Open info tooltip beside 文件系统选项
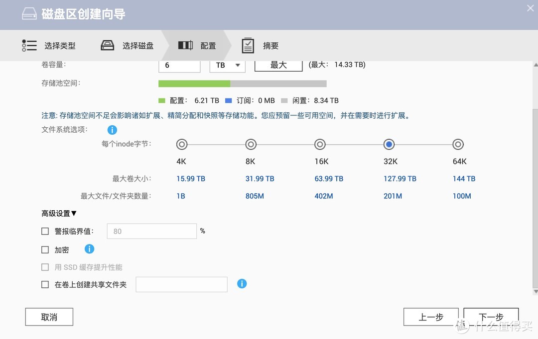Screen dimensions: 538x339 click(112, 130)
